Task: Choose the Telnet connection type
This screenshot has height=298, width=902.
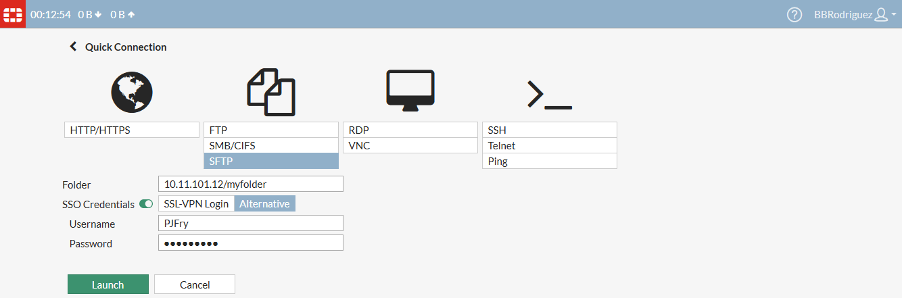Action: pos(549,146)
